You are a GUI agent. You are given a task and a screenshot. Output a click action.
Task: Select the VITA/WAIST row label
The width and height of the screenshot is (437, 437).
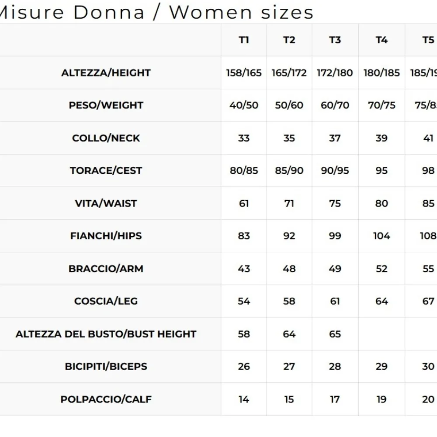pos(106,204)
